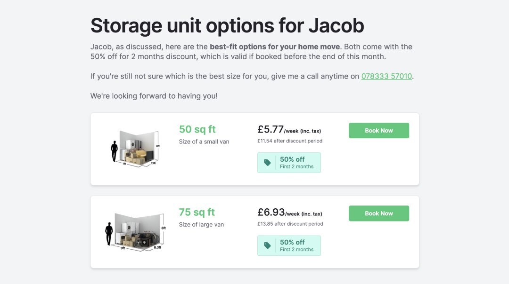Click the bold 'best-fit options for your home move' text
This screenshot has height=284, width=509.
(x=274, y=47)
